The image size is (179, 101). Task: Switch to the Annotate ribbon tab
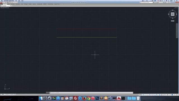[x=13, y=4]
